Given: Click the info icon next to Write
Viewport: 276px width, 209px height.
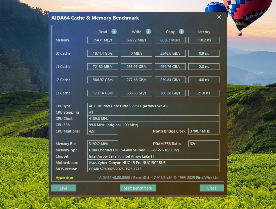Looking at the screenshot, I should 148,31.
